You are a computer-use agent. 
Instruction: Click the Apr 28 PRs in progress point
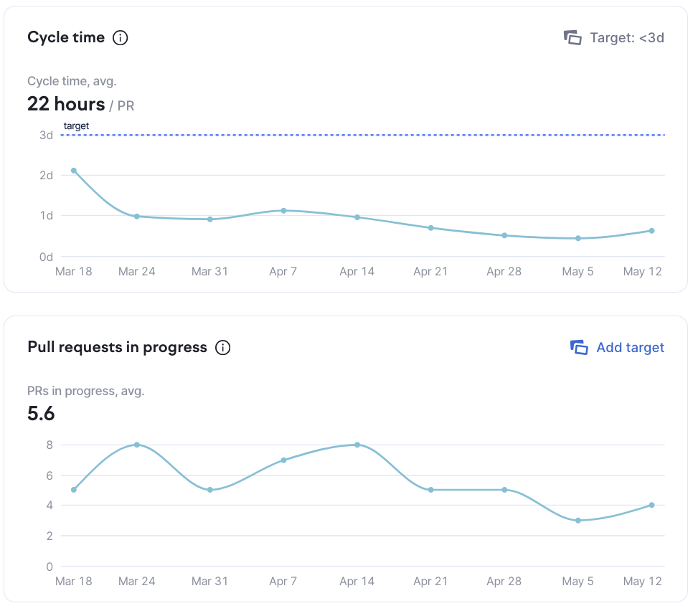tap(504, 490)
